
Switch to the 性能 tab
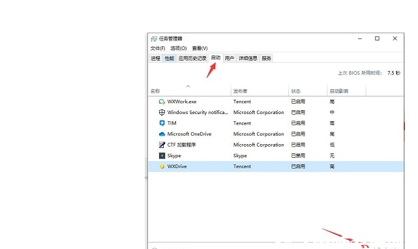[x=170, y=58]
